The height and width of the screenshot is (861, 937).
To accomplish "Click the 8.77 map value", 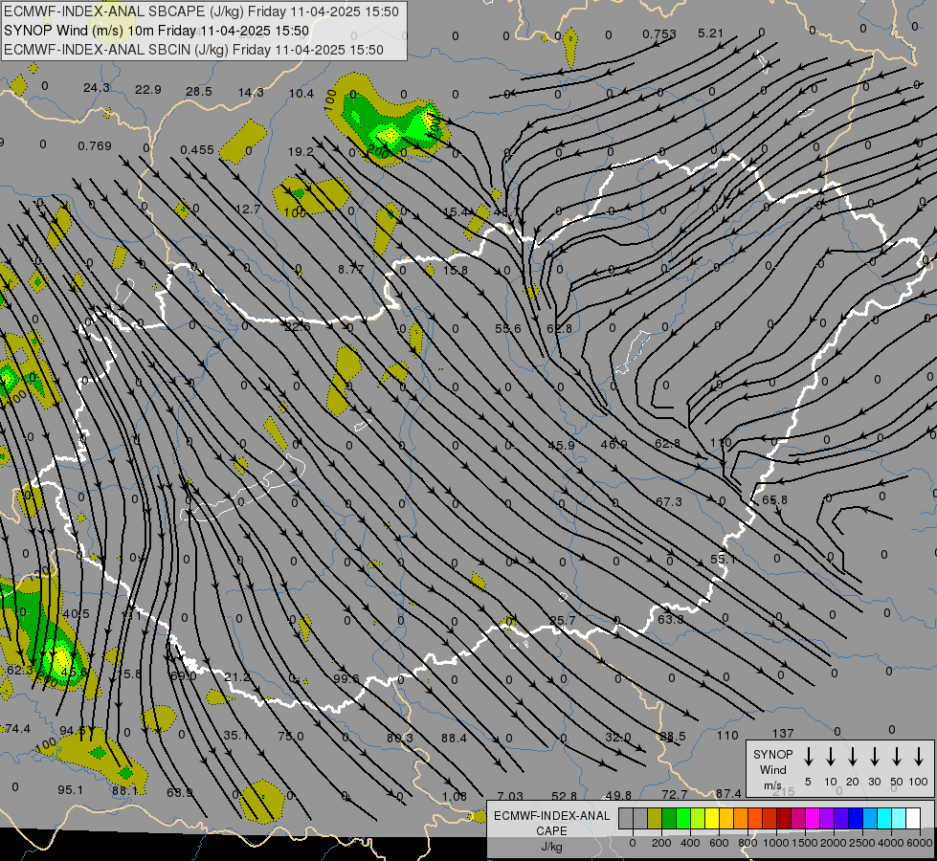I will pyautogui.click(x=351, y=270).
